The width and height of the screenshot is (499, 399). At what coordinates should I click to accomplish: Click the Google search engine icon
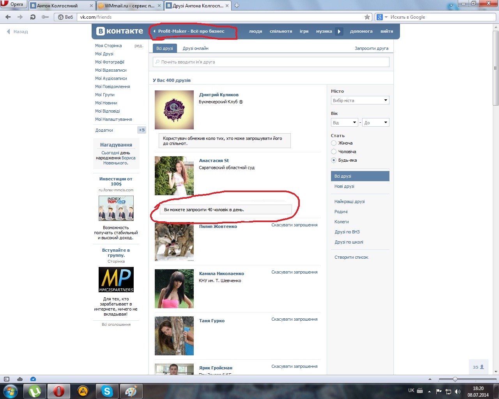click(x=379, y=17)
